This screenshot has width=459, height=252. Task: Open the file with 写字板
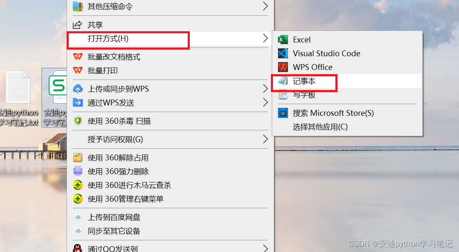coord(347,95)
